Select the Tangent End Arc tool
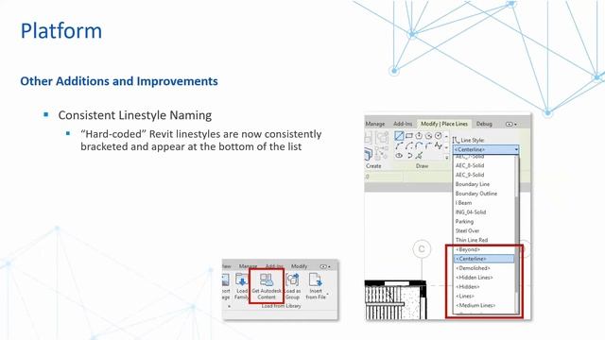This screenshot has width=605, height=340. (419, 145)
